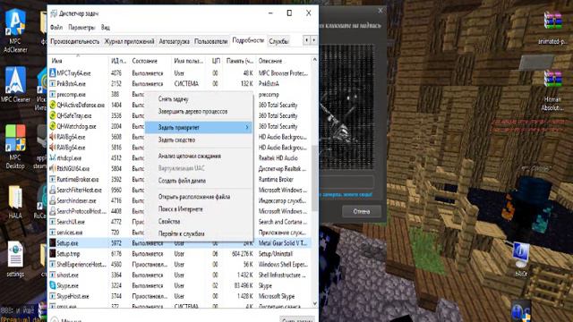Click the Setup.tmp process icon
The height and width of the screenshot is (322, 573).
[x=53, y=253]
